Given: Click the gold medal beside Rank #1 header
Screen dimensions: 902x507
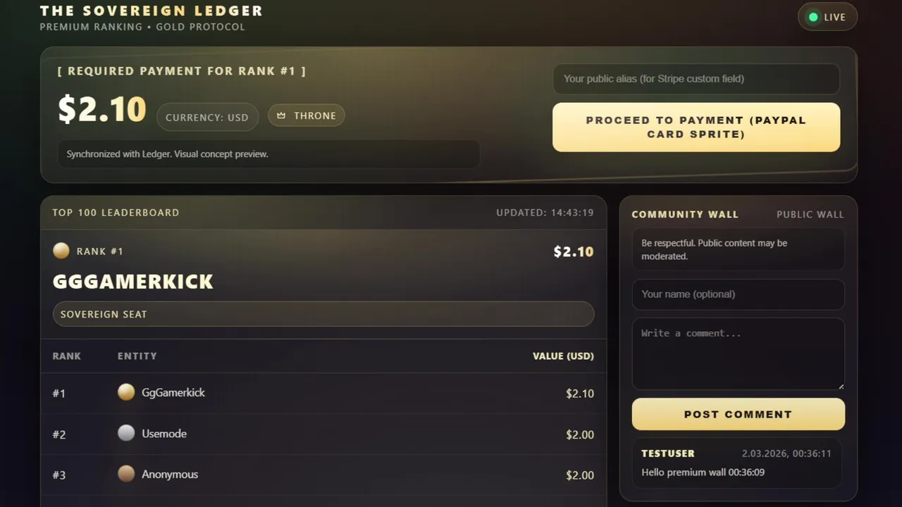Looking at the screenshot, I should [61, 251].
